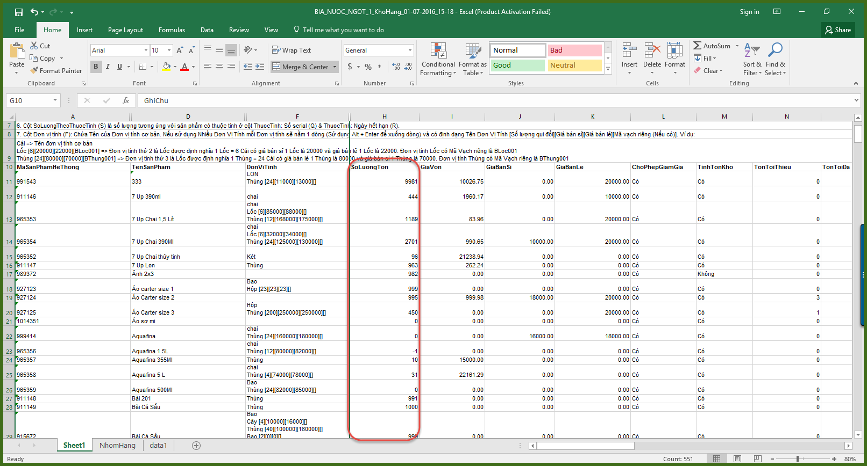Click the Find & Select magnifier icon

pyautogui.click(x=775, y=50)
